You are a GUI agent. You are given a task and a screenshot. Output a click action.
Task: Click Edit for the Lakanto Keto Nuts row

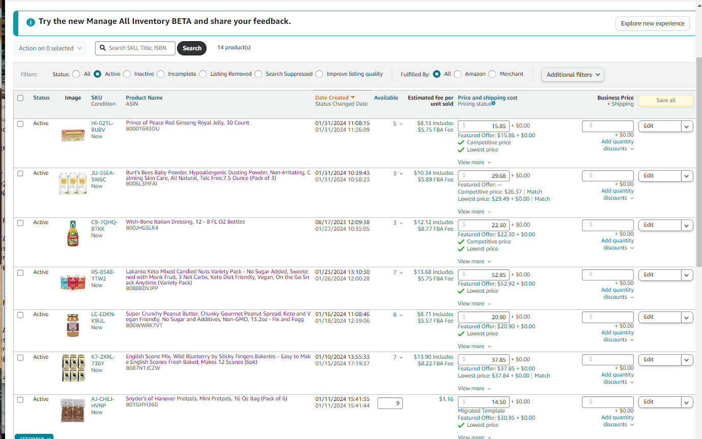pos(660,275)
